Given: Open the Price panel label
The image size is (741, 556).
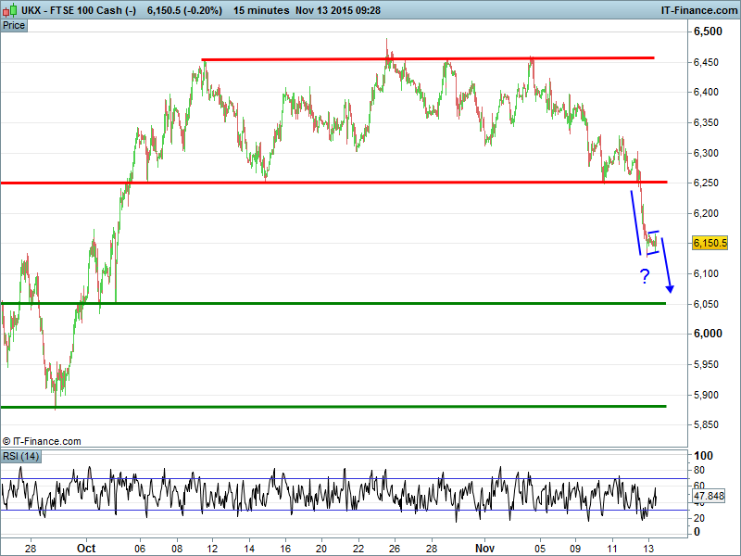Looking at the screenshot, I should tap(14, 26).
